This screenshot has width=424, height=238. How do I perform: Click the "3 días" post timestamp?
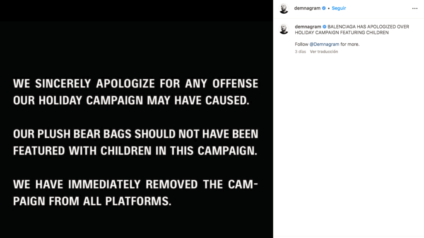[300, 52]
